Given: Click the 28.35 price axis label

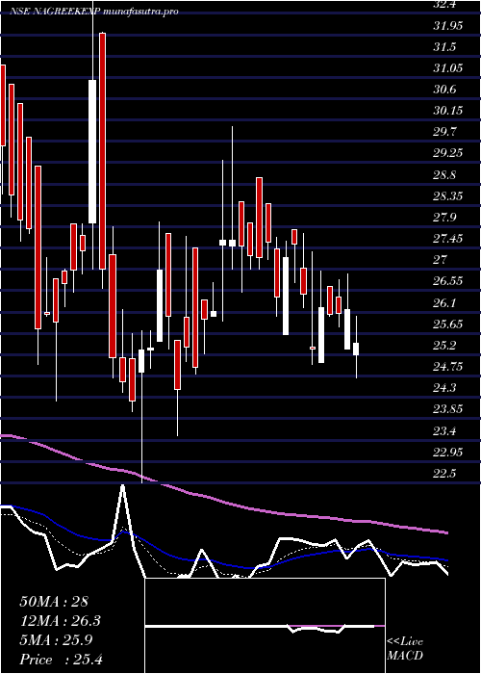Looking at the screenshot, I should coord(448,196).
